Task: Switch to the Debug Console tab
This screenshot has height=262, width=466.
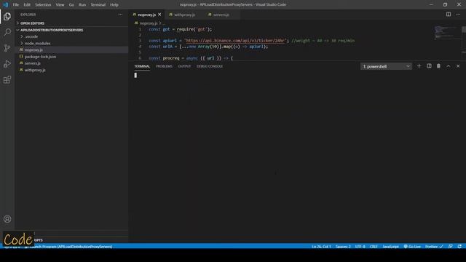Action: [210, 66]
